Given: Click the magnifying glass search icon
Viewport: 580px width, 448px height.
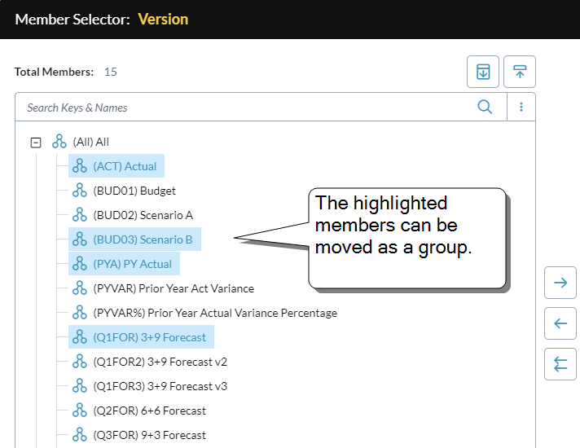Looking at the screenshot, I should tap(485, 107).
